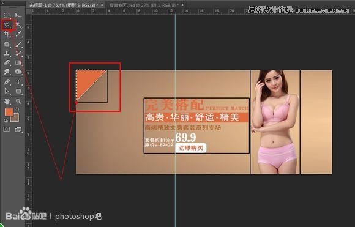Screen dimensions: 355x227
Task: Select the History Brush tool
Action: tap(18, 53)
